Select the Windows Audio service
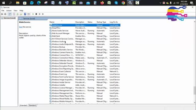Screen dimensions: 196x110 click(85, 42)
